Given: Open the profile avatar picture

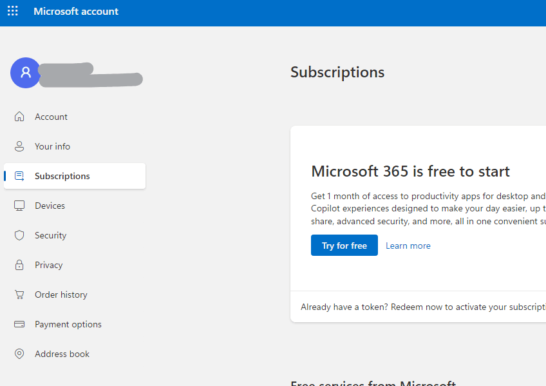Looking at the screenshot, I should pyautogui.click(x=25, y=72).
